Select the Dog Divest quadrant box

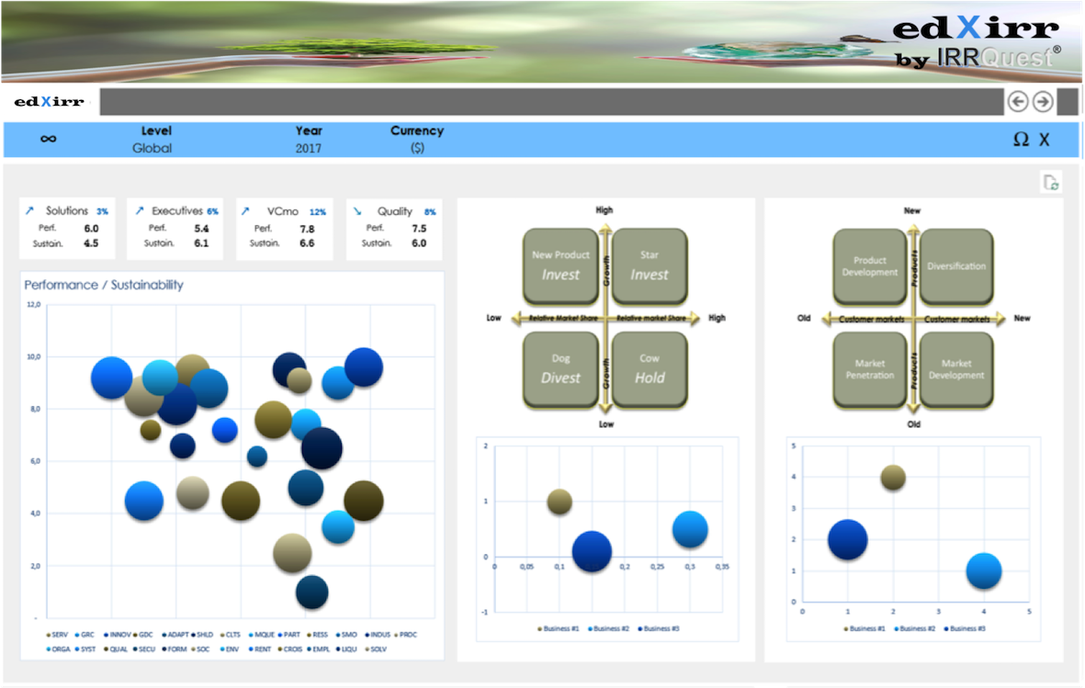pyautogui.click(x=560, y=369)
